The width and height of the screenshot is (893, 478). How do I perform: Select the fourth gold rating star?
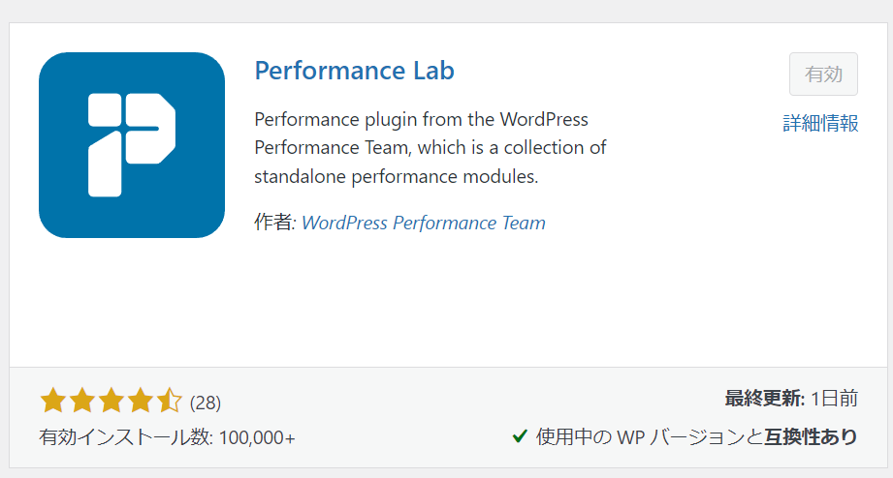click(x=140, y=401)
